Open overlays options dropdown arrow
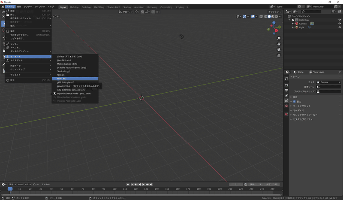 [x=256, y=16]
